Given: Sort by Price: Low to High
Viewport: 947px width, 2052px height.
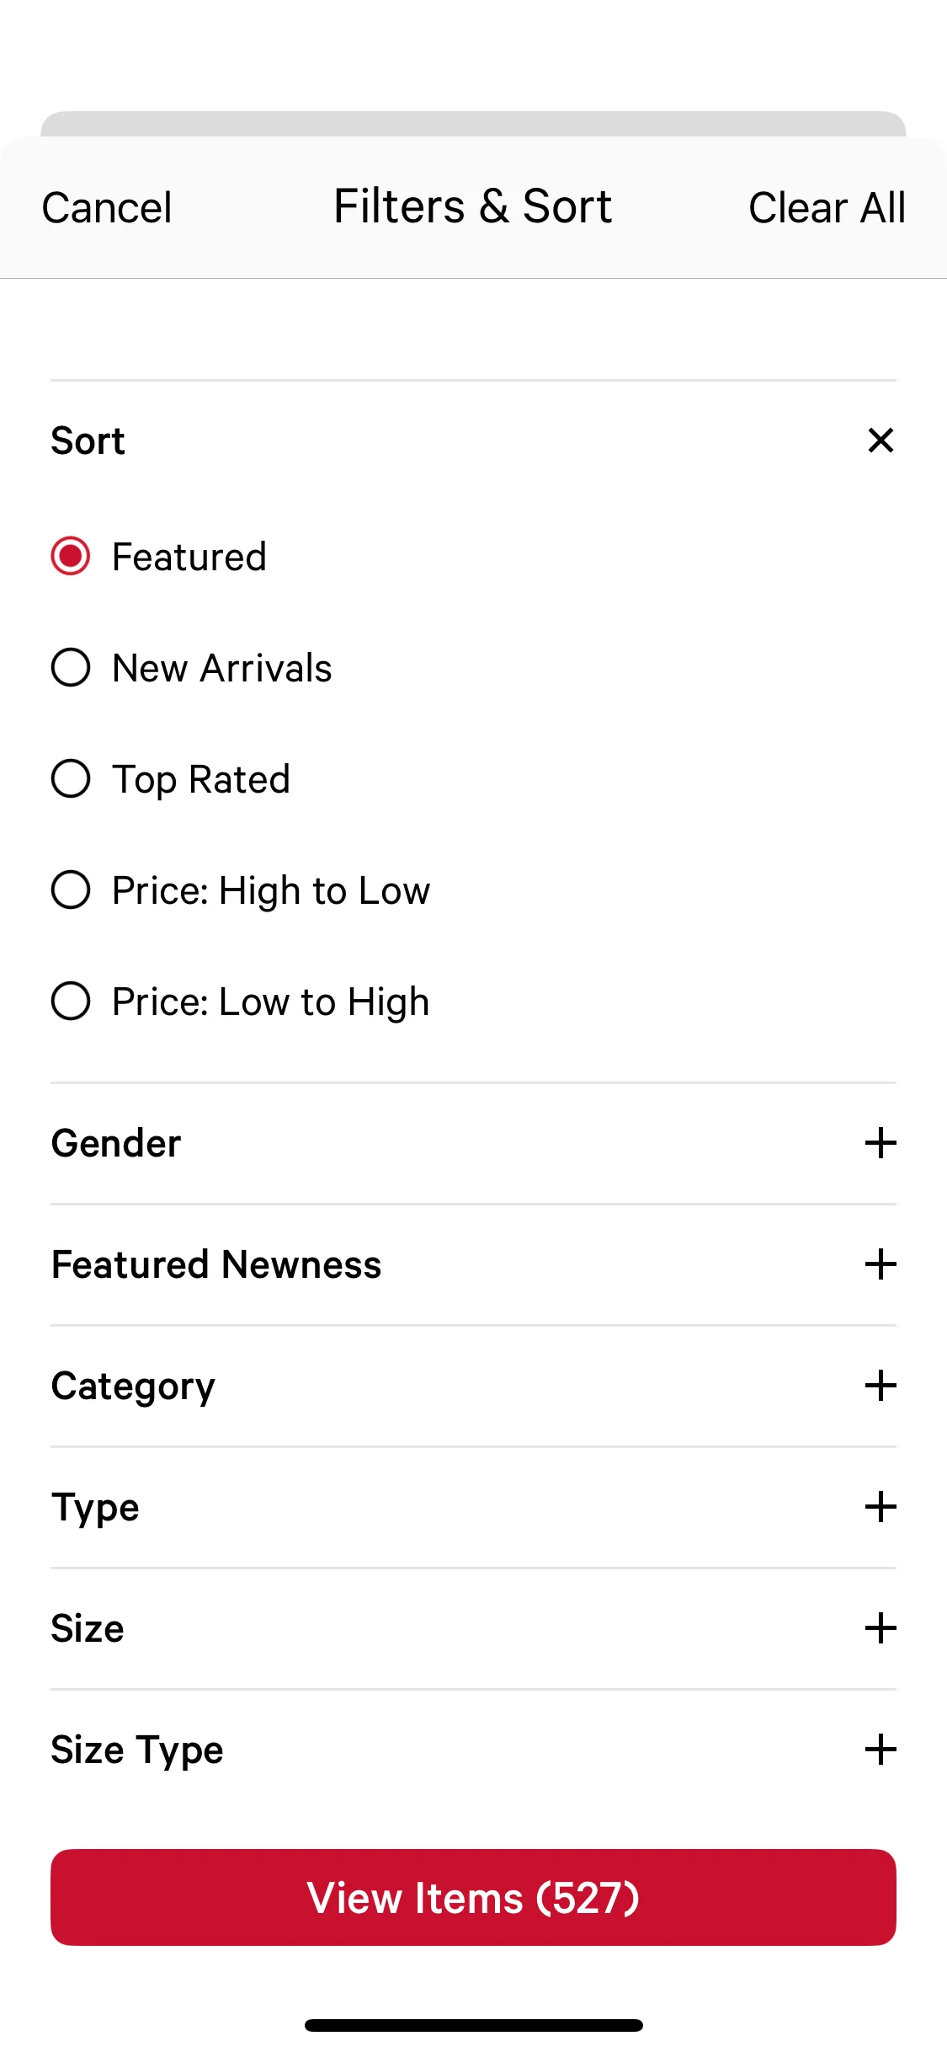Looking at the screenshot, I should pyautogui.click(x=71, y=1002).
